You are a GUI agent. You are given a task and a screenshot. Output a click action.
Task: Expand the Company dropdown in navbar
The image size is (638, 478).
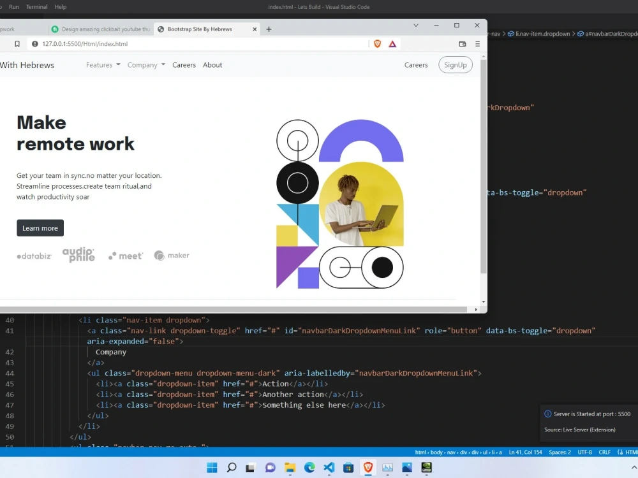[146, 65]
